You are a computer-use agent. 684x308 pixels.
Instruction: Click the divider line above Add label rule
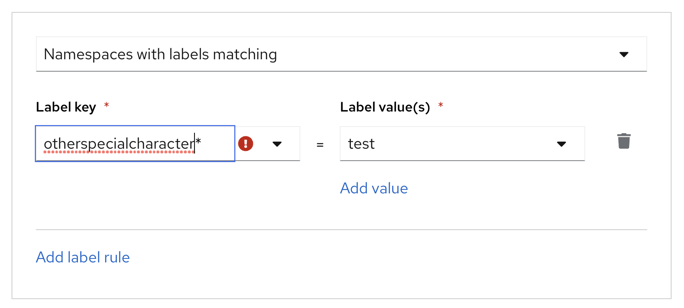coord(341,230)
